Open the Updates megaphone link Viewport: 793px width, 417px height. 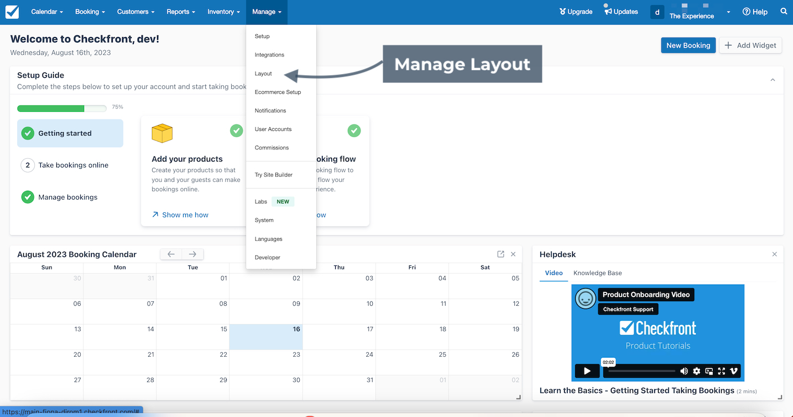coord(620,12)
